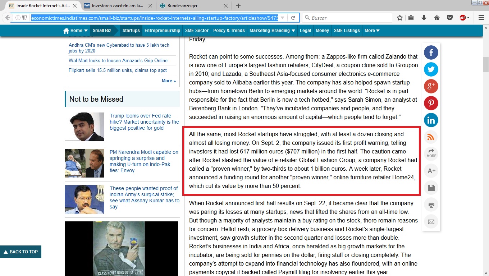Close the Inside Rocket Internet tab

[76, 6]
